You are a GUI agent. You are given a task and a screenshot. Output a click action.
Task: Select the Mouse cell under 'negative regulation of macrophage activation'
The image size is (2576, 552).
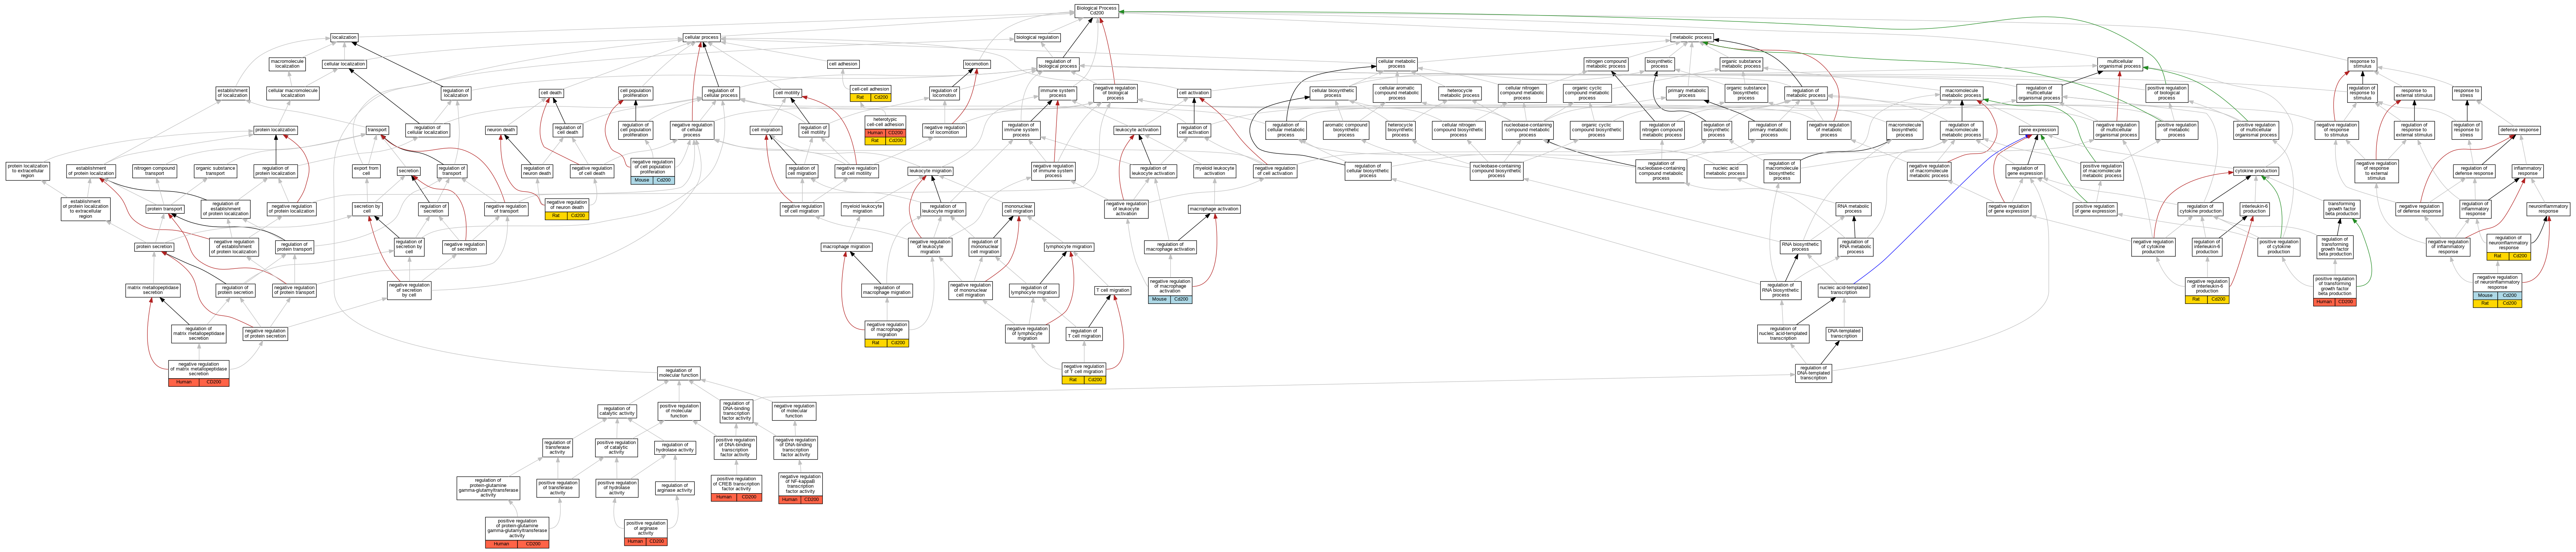[1159, 299]
